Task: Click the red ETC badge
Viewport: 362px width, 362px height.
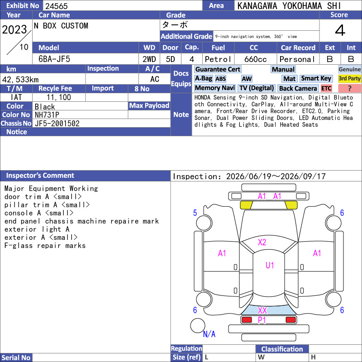Action: (x=326, y=88)
